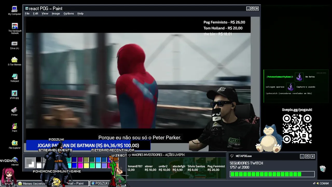The image size is (332, 187).
Task: Select the photo.jpg file icon
Action: click(x=15, y=95)
